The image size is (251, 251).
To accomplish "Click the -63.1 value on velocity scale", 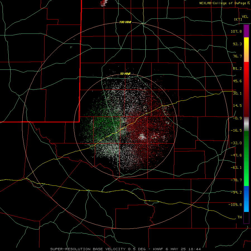I will [236, 168].
